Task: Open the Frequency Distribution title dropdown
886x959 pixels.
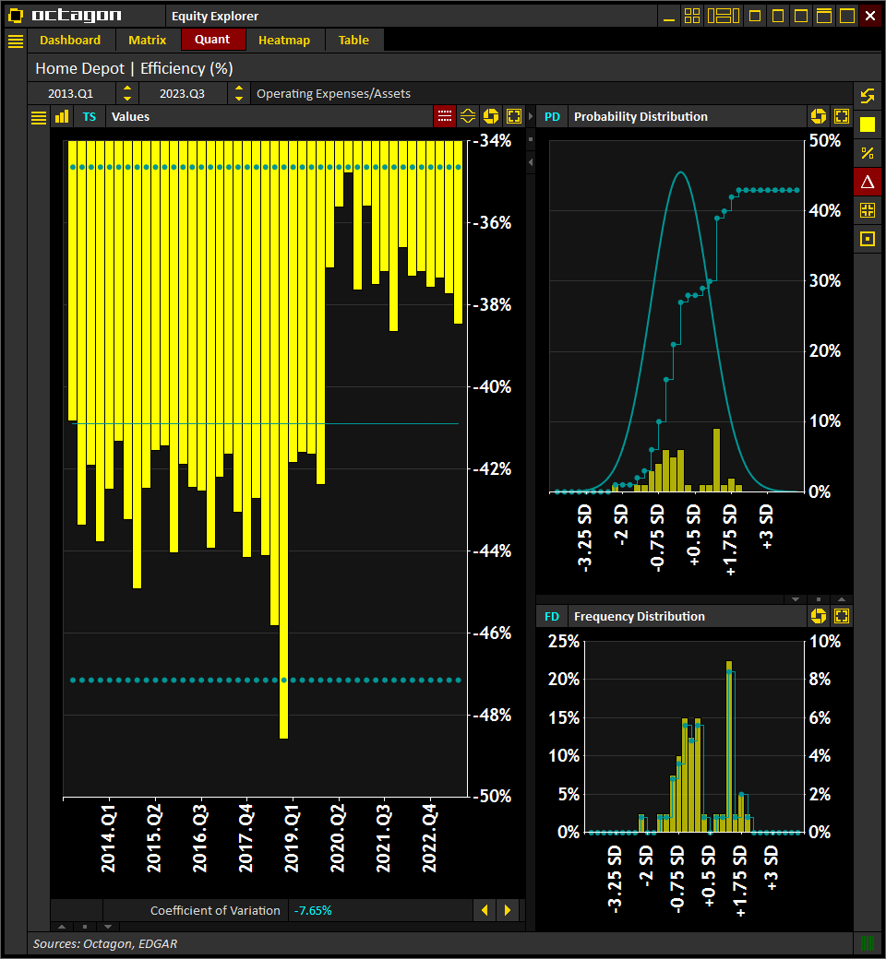Action: coord(688,617)
